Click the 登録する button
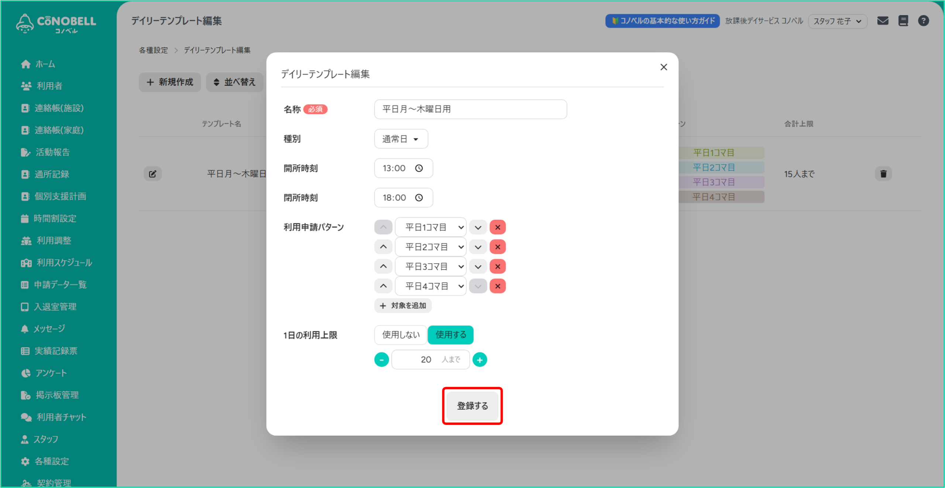Viewport: 945px width, 488px height. point(472,406)
